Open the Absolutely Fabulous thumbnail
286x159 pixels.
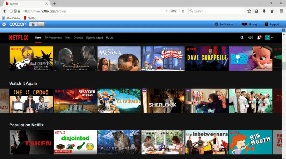(x=207, y=101)
